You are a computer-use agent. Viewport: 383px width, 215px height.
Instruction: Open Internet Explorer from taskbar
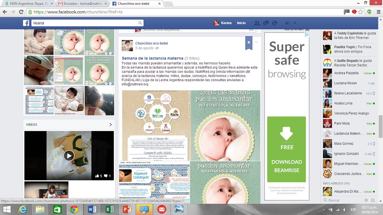(23, 209)
